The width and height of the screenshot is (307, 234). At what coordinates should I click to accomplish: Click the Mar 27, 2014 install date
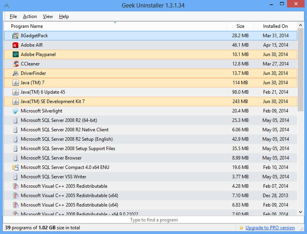276,64
